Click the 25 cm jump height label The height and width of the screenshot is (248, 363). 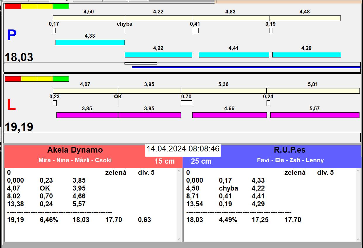coord(201,161)
